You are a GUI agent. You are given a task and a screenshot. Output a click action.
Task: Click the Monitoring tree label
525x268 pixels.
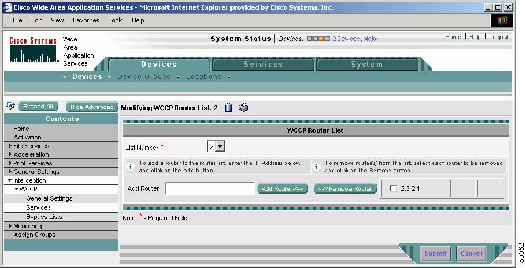[28, 227]
